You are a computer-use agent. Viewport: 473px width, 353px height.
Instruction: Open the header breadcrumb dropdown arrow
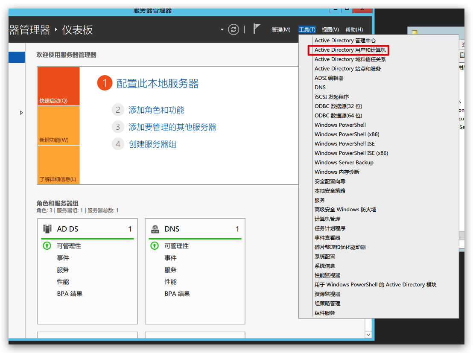pyautogui.click(x=222, y=29)
